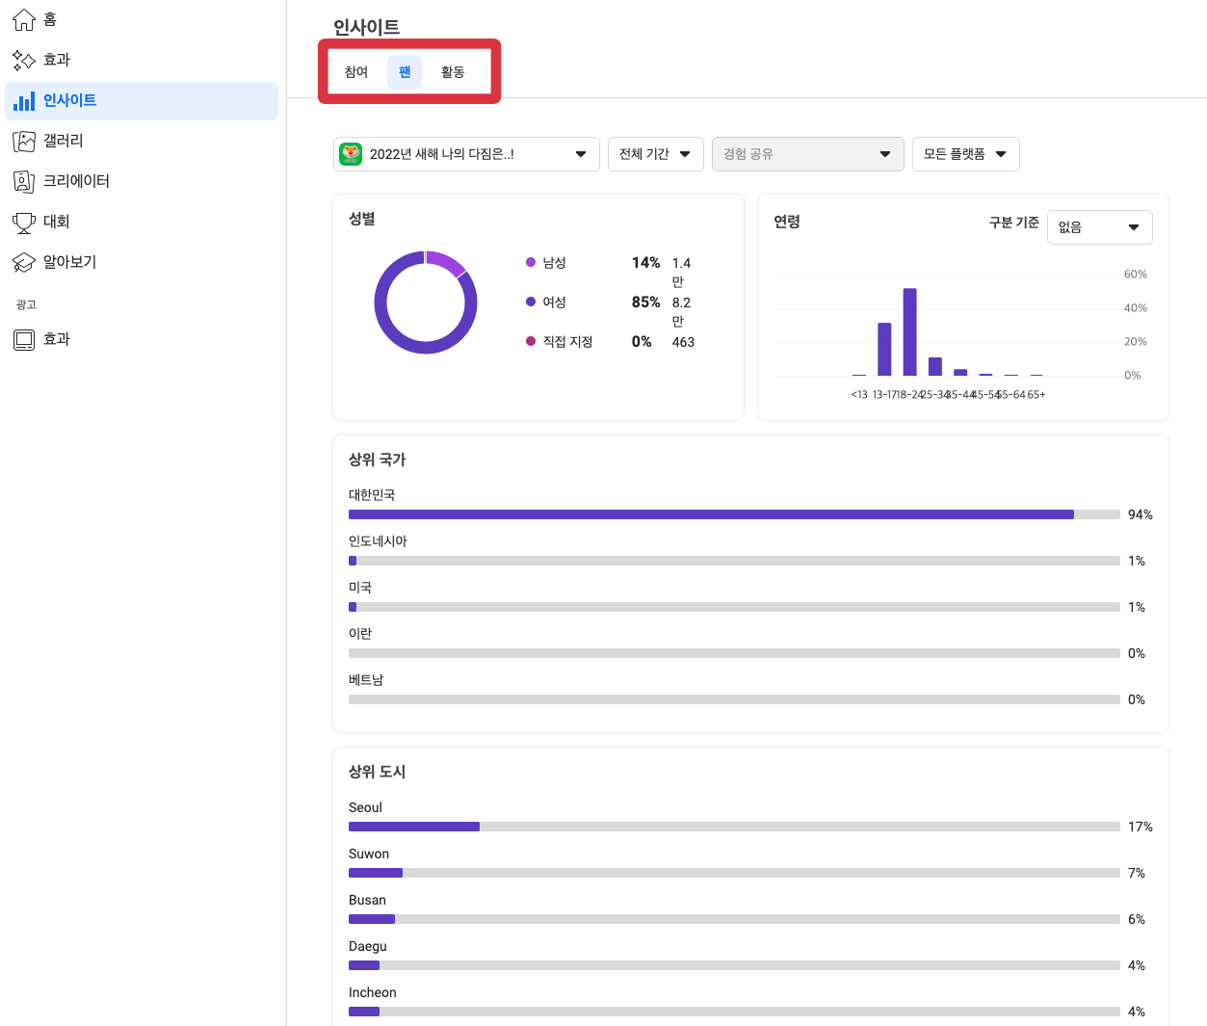1207x1026 pixels.
Task: Click the 연령 card heading
Action: coord(787,222)
